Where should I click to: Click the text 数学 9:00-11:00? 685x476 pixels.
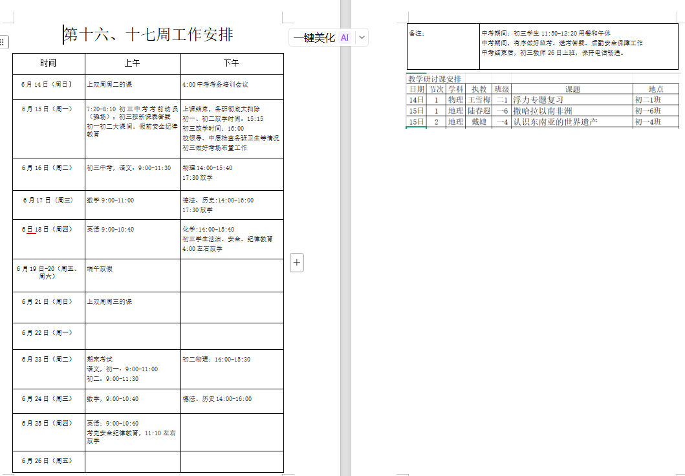111,200
